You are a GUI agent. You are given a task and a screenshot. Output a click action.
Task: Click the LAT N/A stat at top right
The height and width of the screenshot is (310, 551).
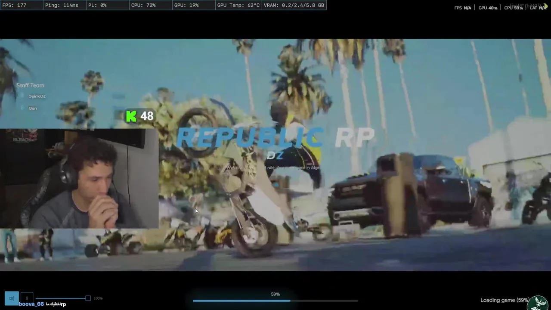(x=538, y=8)
